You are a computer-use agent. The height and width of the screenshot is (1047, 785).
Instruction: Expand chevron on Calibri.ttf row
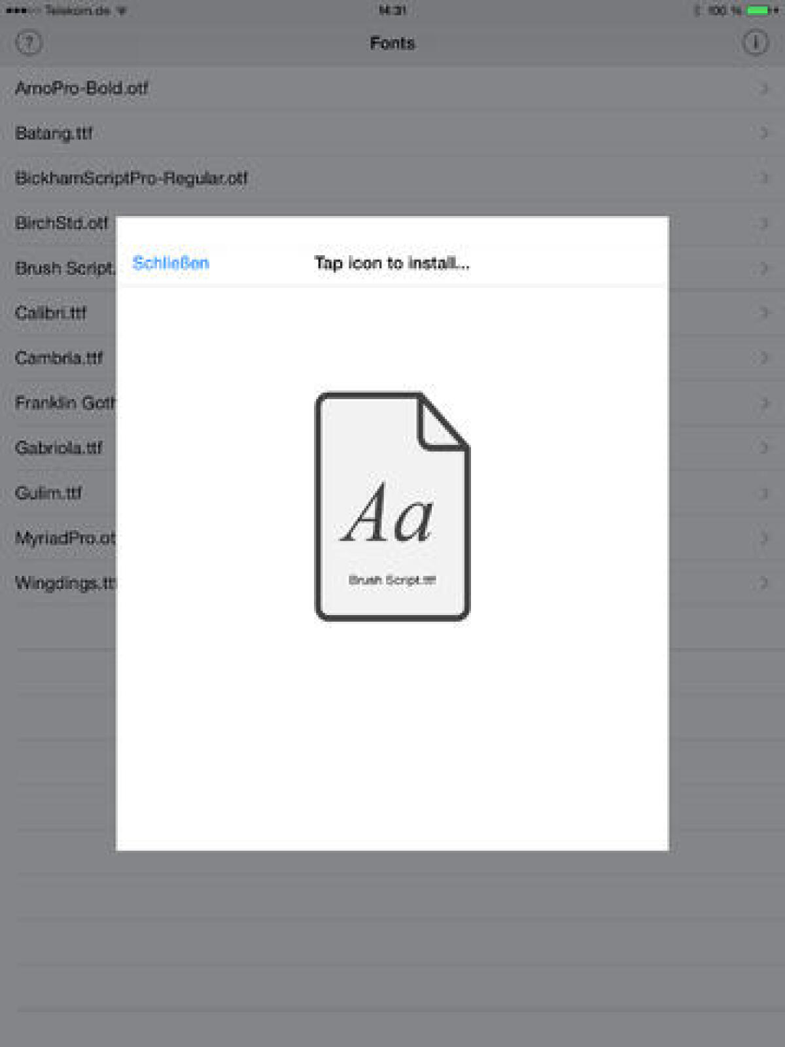click(763, 313)
